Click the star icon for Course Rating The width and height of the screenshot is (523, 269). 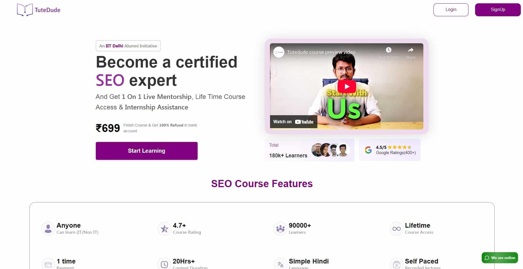tap(164, 228)
